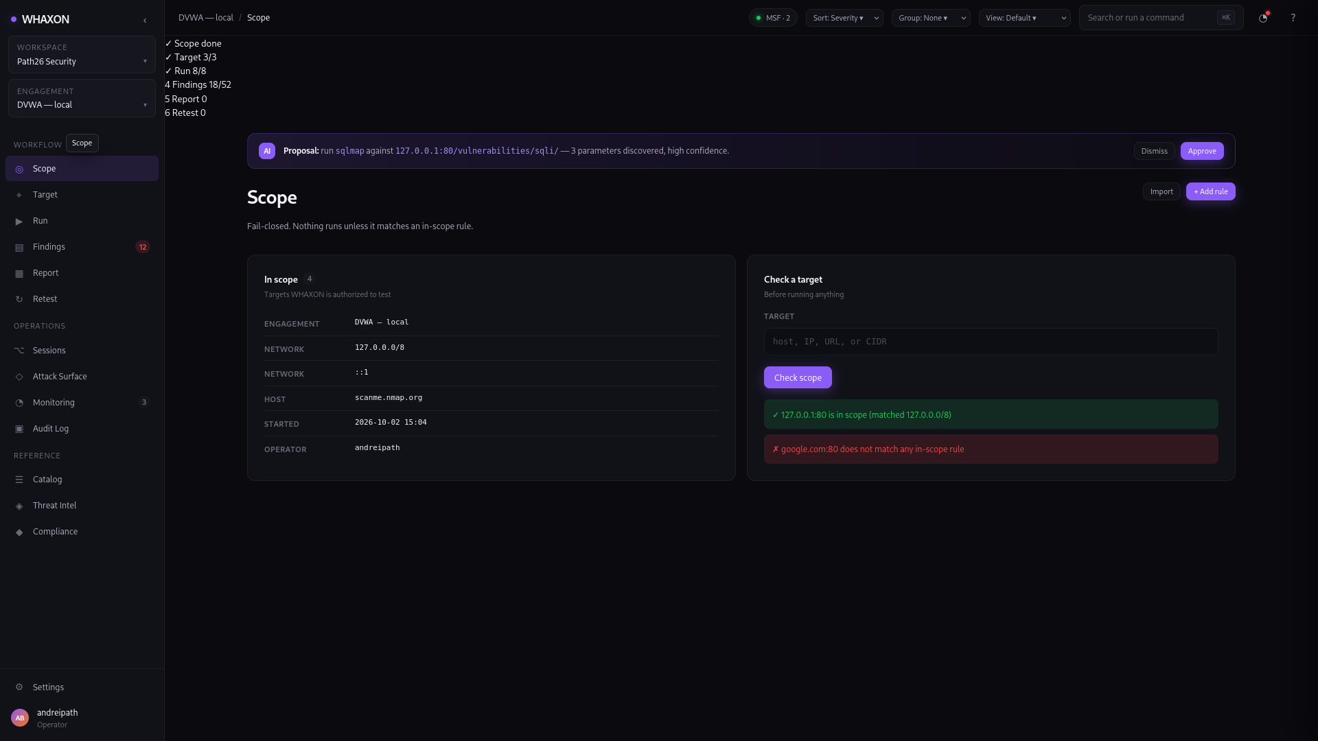Open the andreipath Operator profile
The image size is (1318, 741).
coord(82,718)
